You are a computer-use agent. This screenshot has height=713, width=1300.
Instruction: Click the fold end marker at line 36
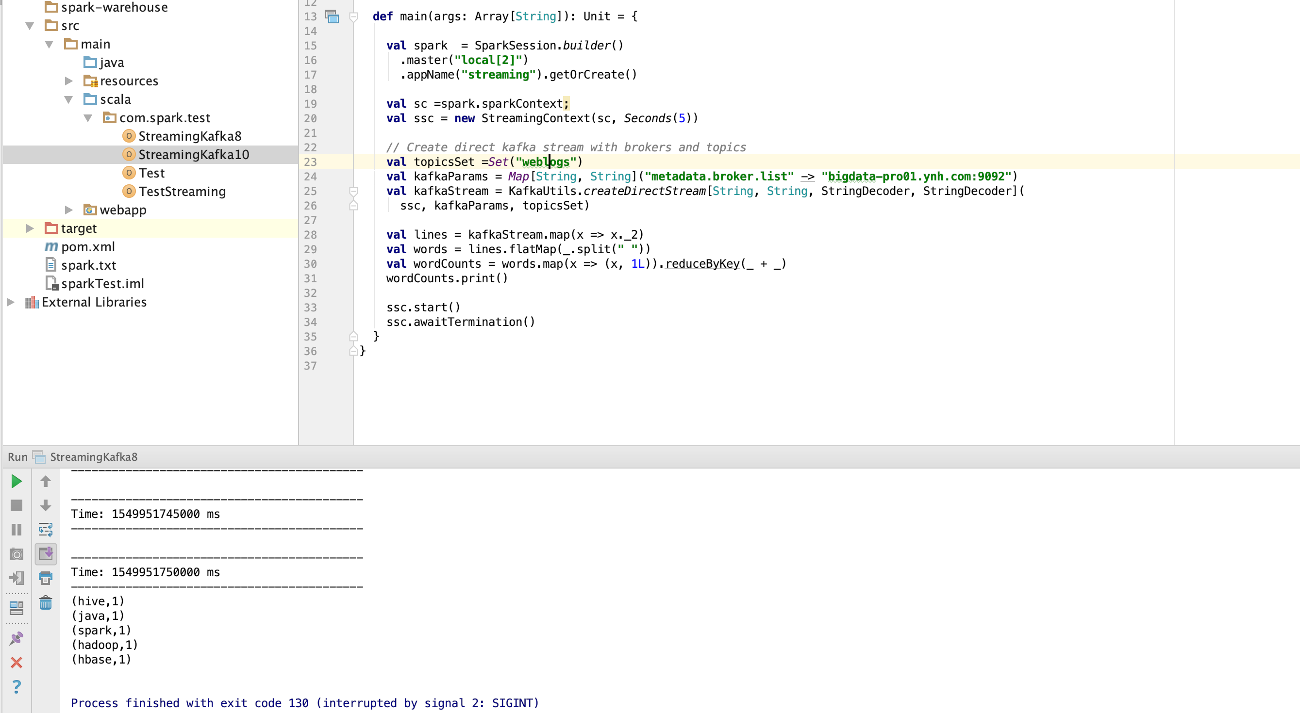354,351
